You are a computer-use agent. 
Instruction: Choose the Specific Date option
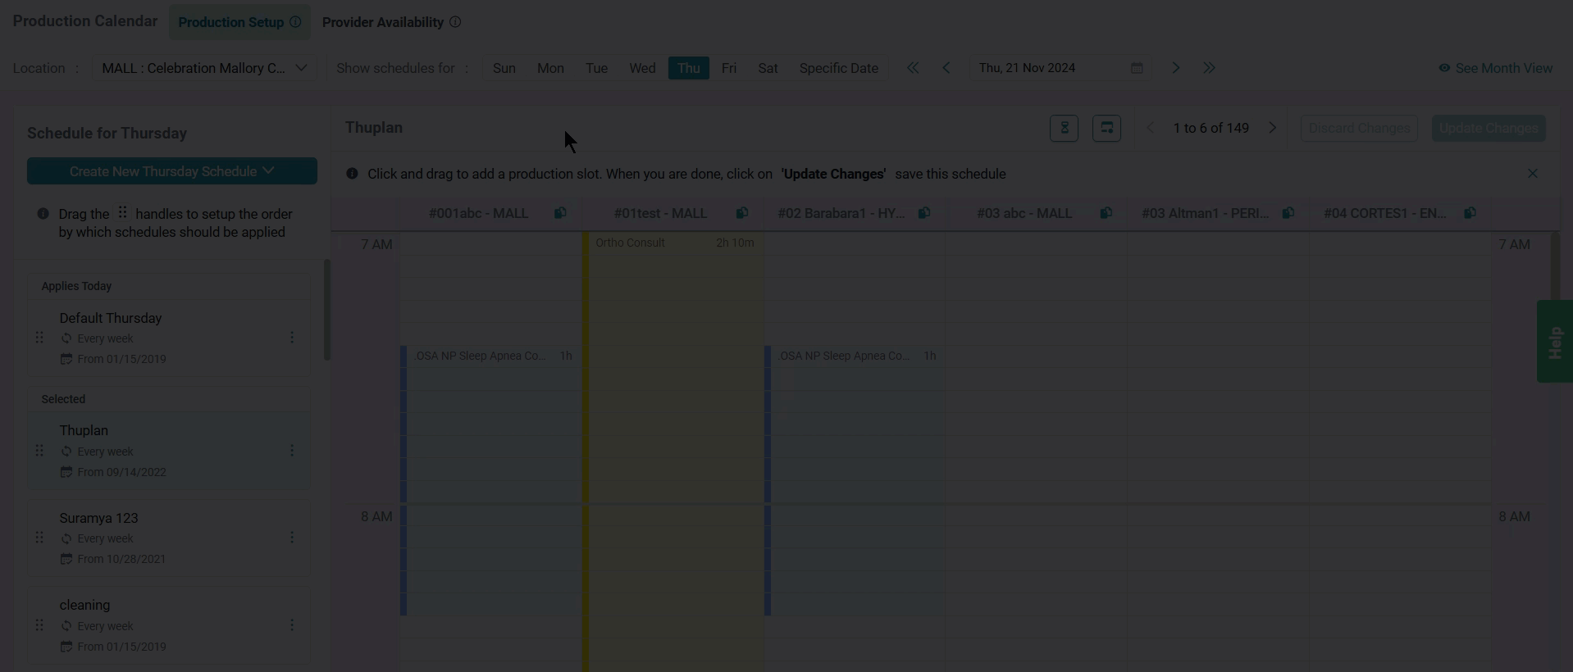838,68
